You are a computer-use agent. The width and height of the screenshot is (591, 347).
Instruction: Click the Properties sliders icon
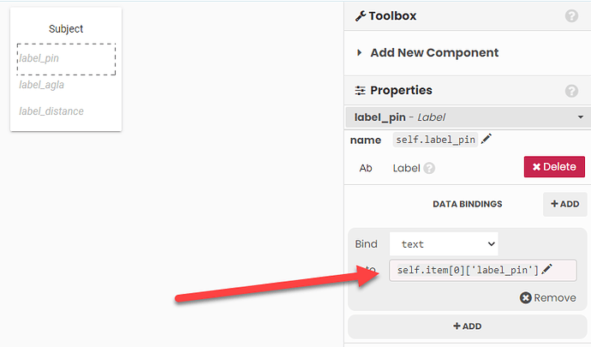pos(361,91)
